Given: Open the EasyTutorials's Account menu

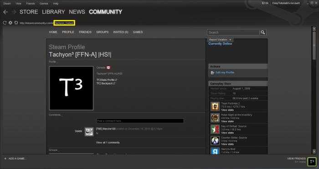Looking at the screenshot, I should point(286,3).
